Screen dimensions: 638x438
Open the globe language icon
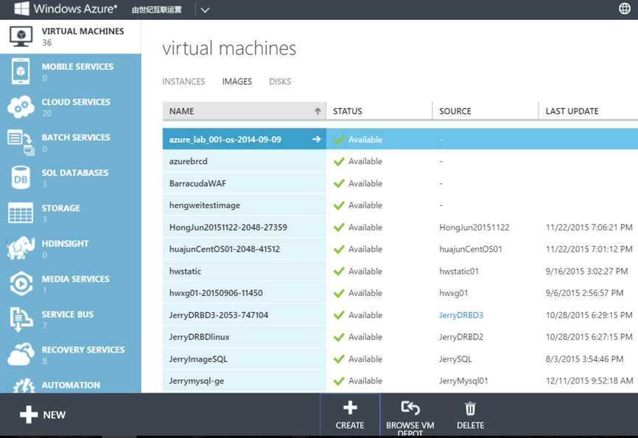tap(625, 9)
